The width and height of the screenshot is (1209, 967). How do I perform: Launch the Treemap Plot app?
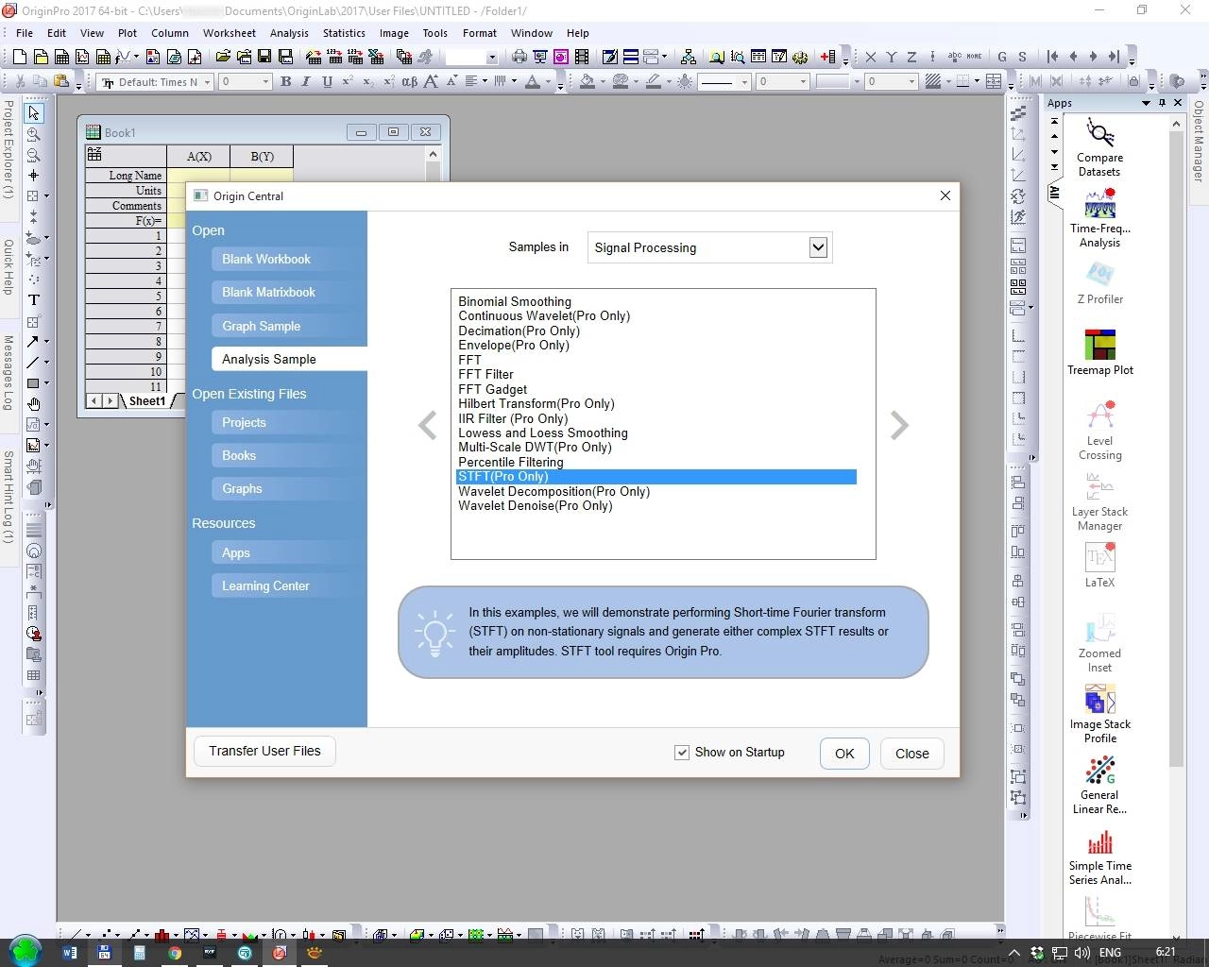[x=1099, y=352]
